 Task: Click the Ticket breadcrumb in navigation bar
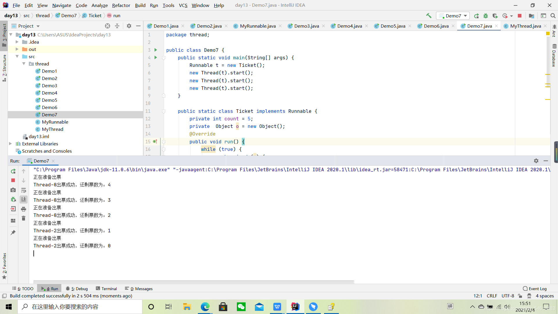[92, 16]
